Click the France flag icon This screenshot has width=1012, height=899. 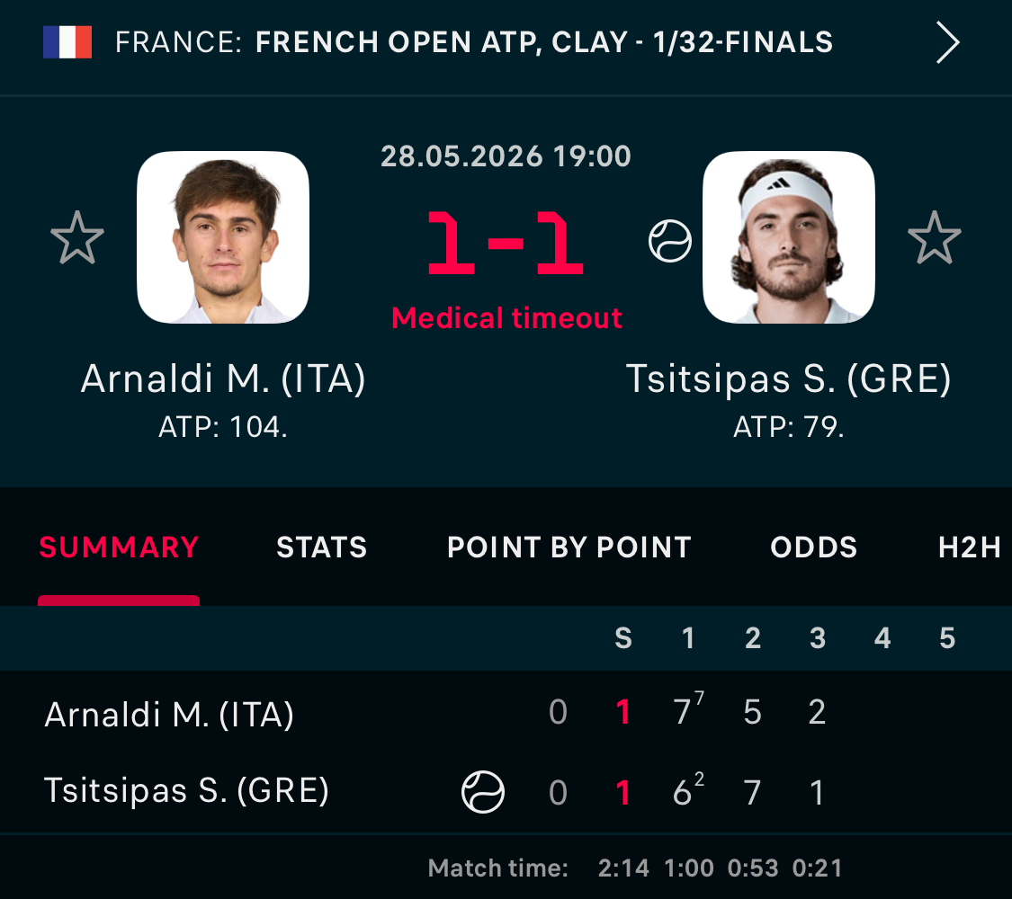coord(67,42)
